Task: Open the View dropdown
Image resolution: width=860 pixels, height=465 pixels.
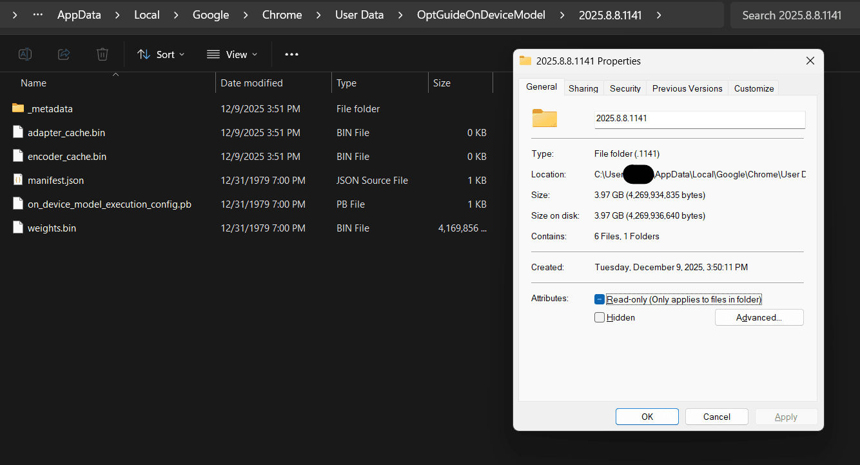Action: pyautogui.click(x=232, y=54)
